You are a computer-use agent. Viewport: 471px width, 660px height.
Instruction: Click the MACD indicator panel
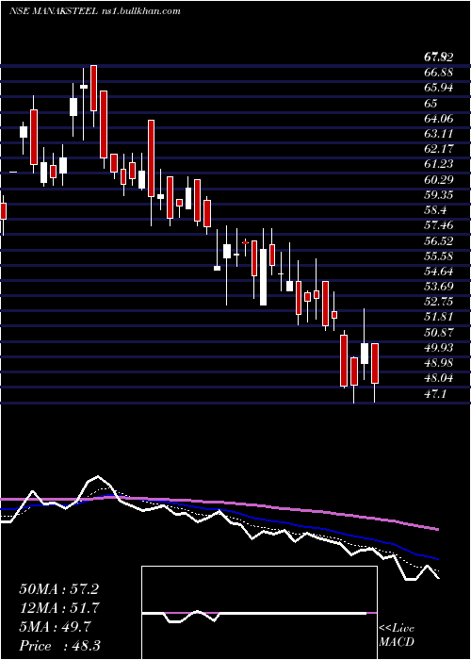coord(259,613)
